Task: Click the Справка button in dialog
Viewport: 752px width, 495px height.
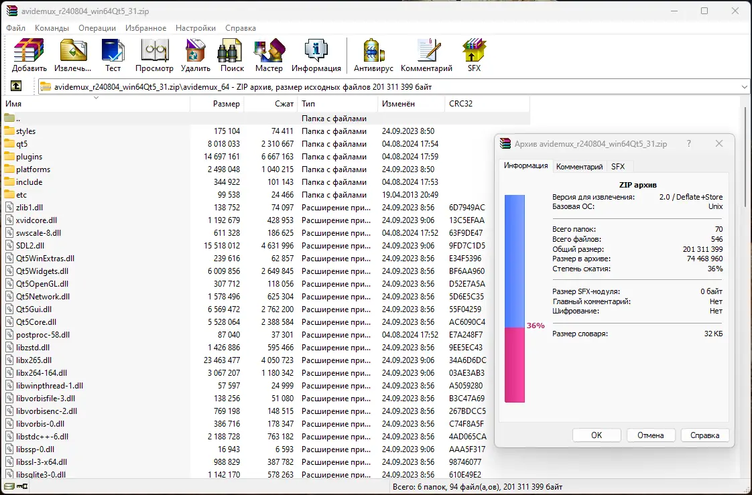Action: coord(705,435)
